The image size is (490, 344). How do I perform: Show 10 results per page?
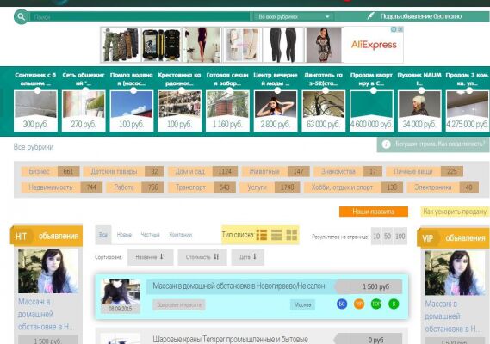(x=376, y=236)
